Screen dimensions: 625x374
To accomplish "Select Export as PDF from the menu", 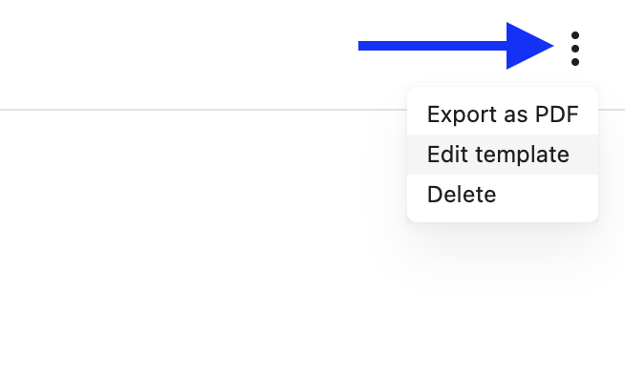I will pos(503,114).
